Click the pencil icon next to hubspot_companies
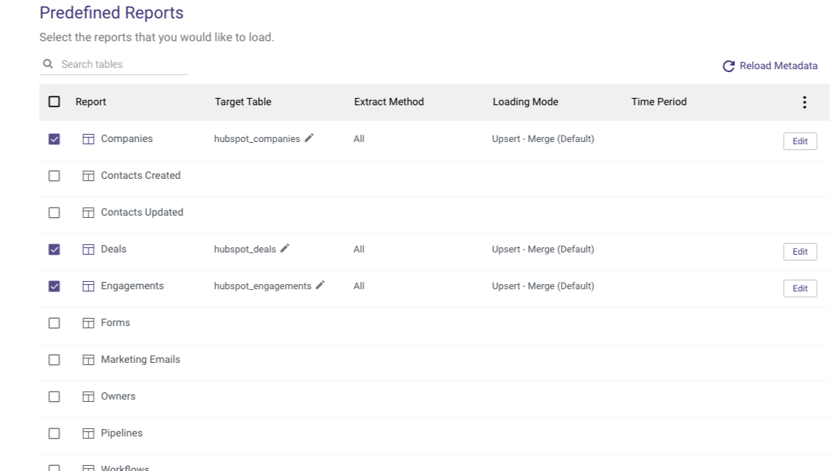Image resolution: width=839 pixels, height=471 pixels. pos(309,138)
